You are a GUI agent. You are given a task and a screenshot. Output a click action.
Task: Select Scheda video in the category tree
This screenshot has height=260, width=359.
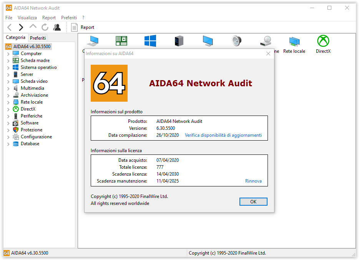tap(34, 81)
